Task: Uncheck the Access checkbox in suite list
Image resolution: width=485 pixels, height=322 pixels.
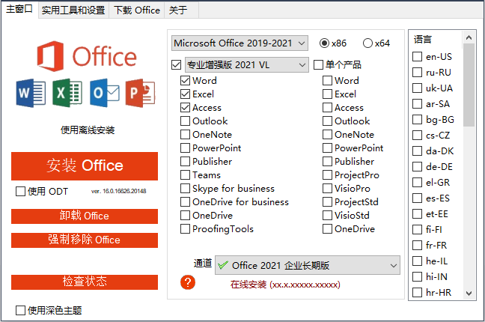Action: point(186,108)
